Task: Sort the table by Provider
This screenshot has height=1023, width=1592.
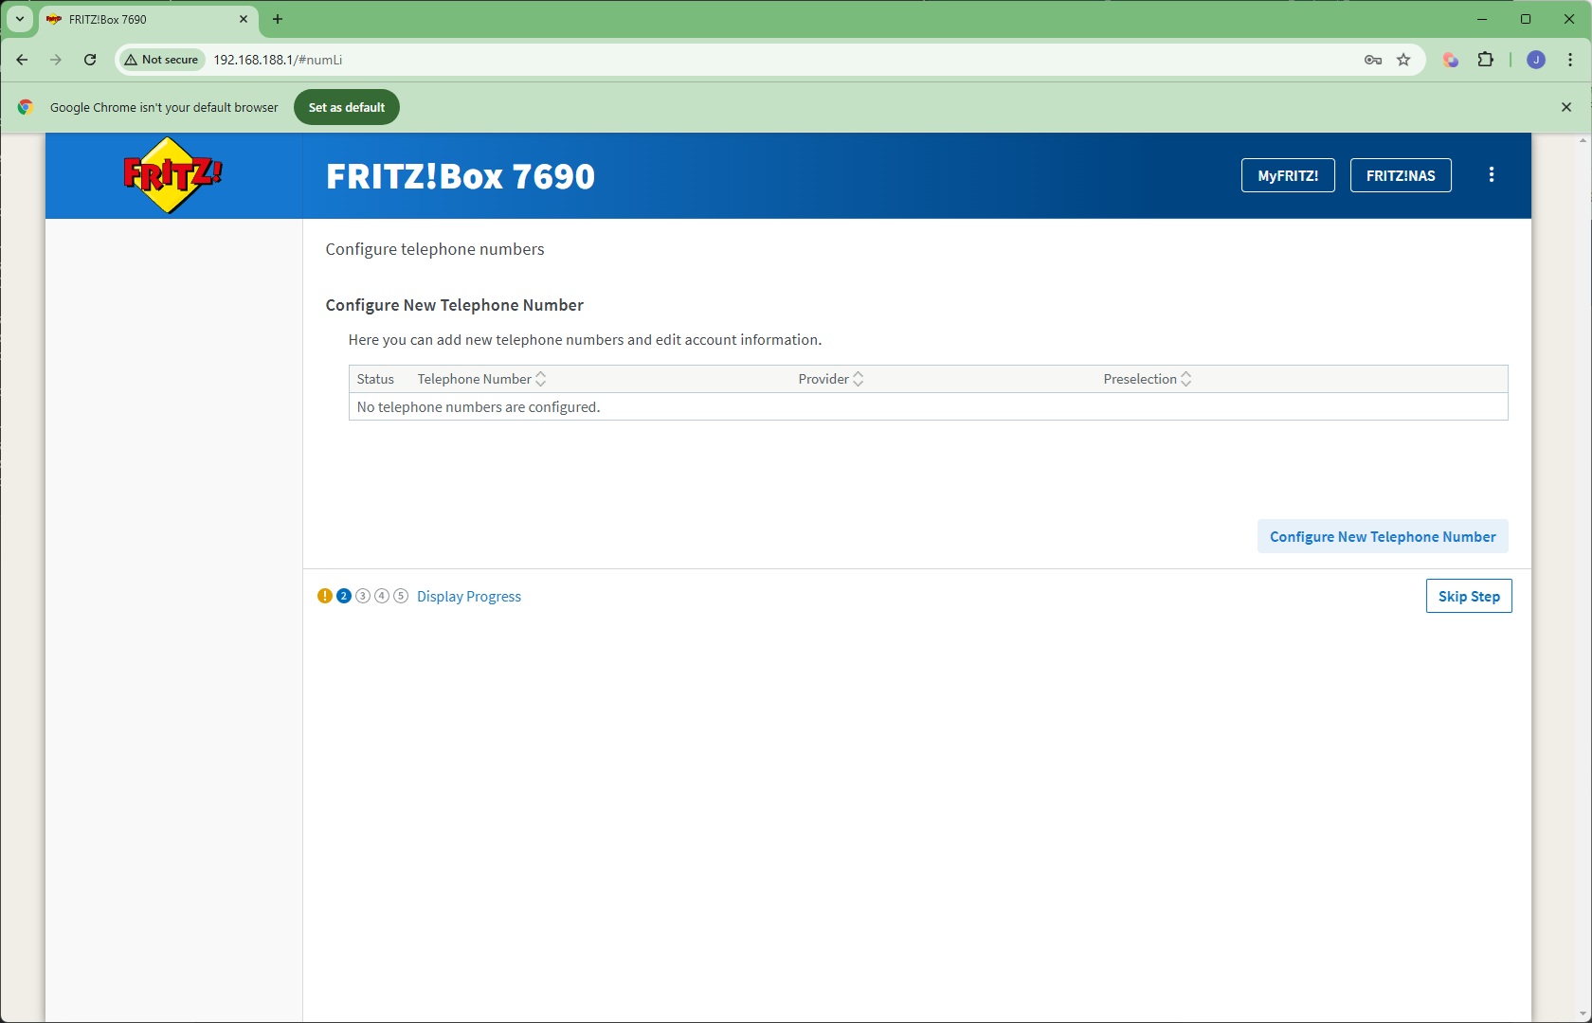Action: pyautogui.click(x=830, y=379)
